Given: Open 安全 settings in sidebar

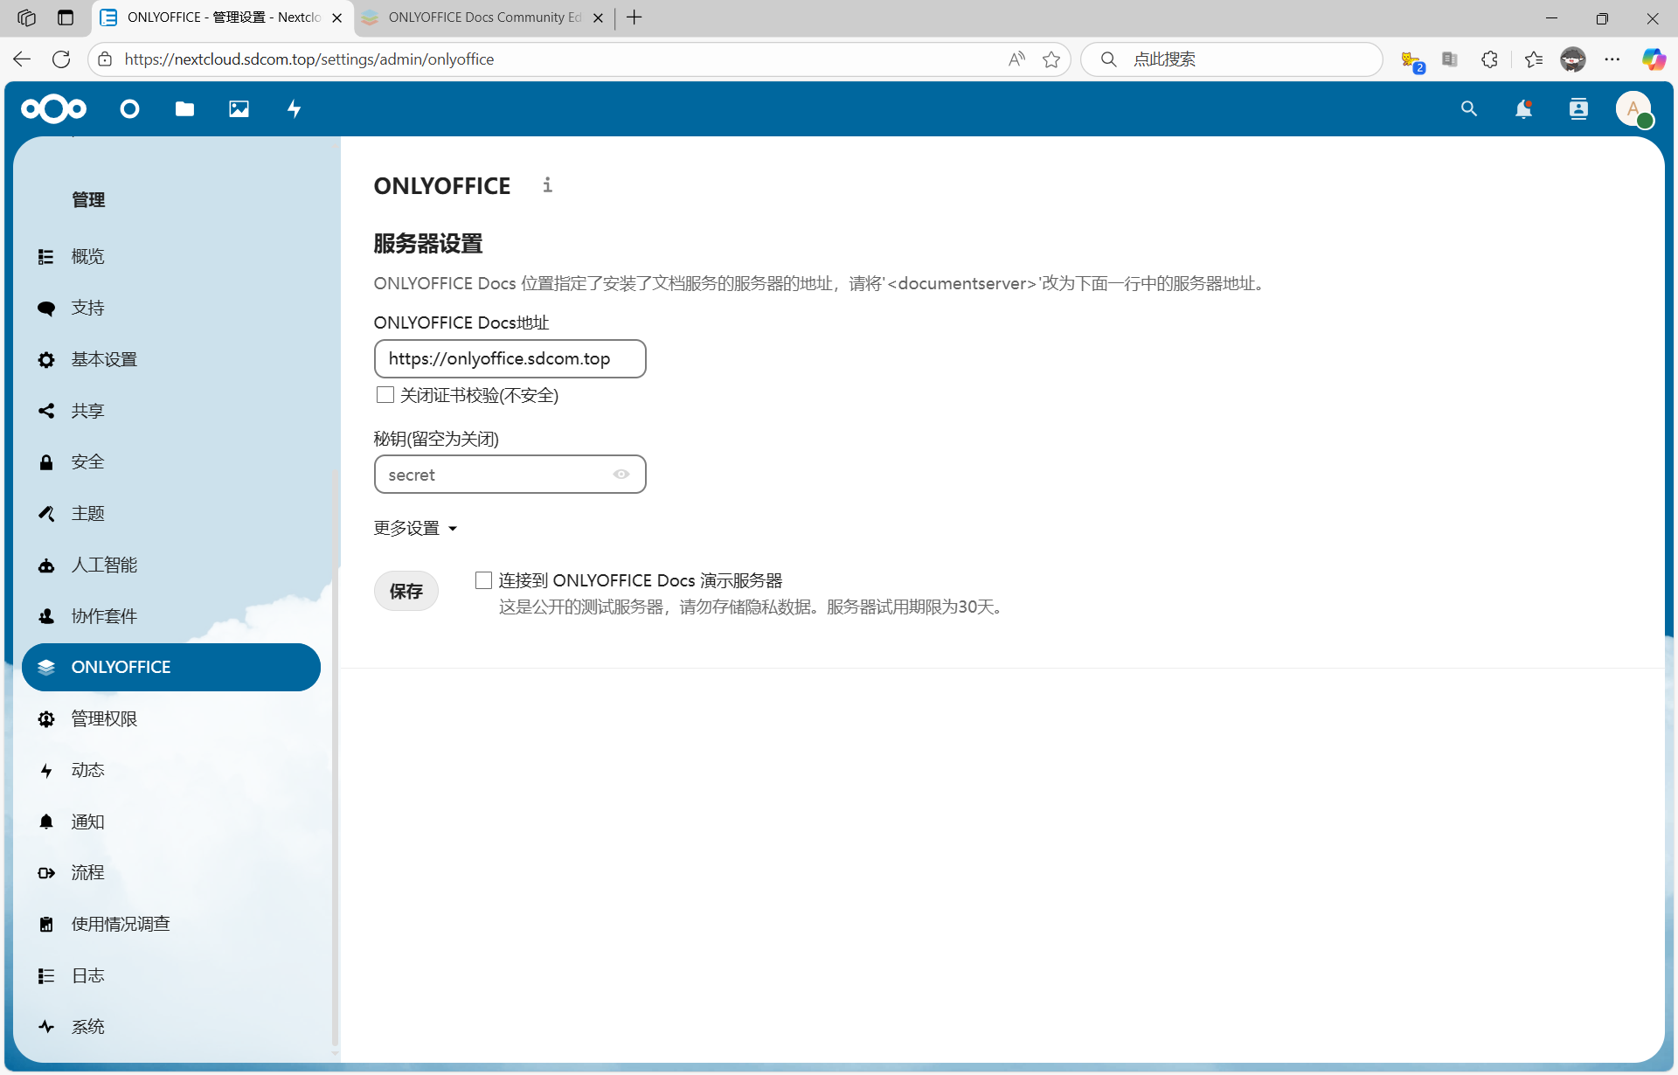Looking at the screenshot, I should [87, 461].
